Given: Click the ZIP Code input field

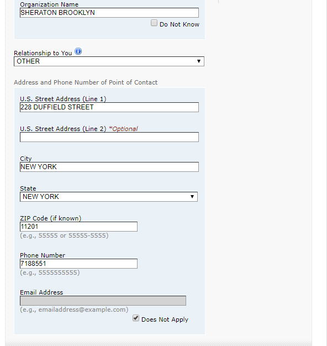Looking at the screenshot, I should click(x=78, y=227).
